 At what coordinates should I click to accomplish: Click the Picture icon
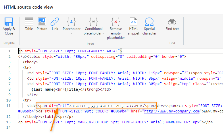(42, 22)
